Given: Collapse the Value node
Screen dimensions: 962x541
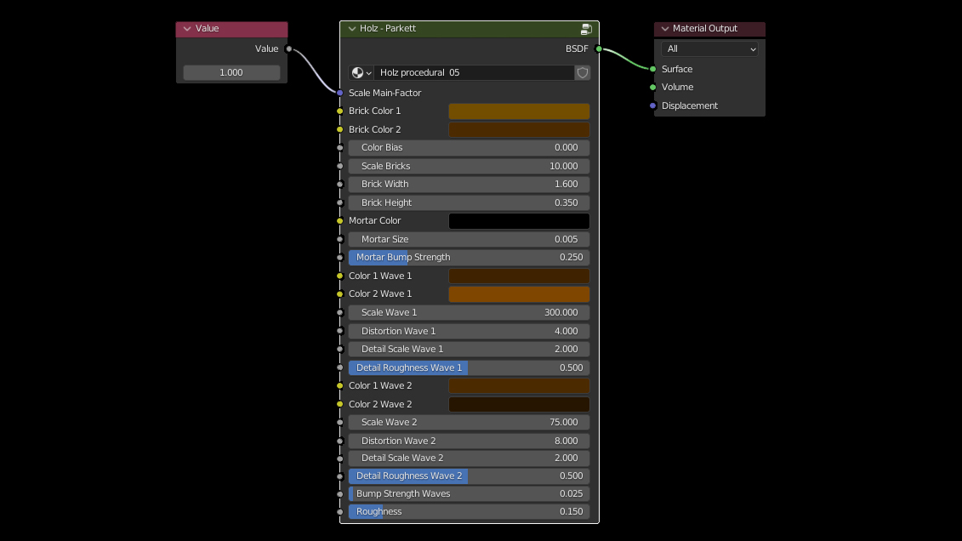Looking at the screenshot, I should (x=187, y=29).
